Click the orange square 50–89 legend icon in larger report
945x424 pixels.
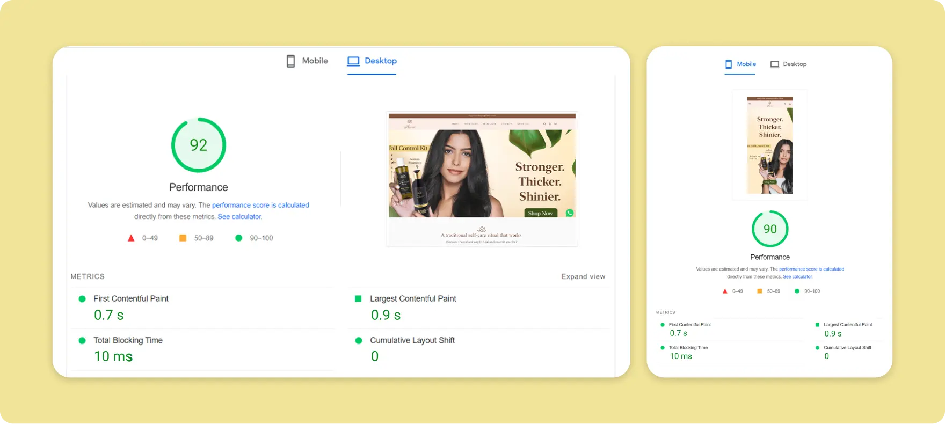click(x=183, y=238)
